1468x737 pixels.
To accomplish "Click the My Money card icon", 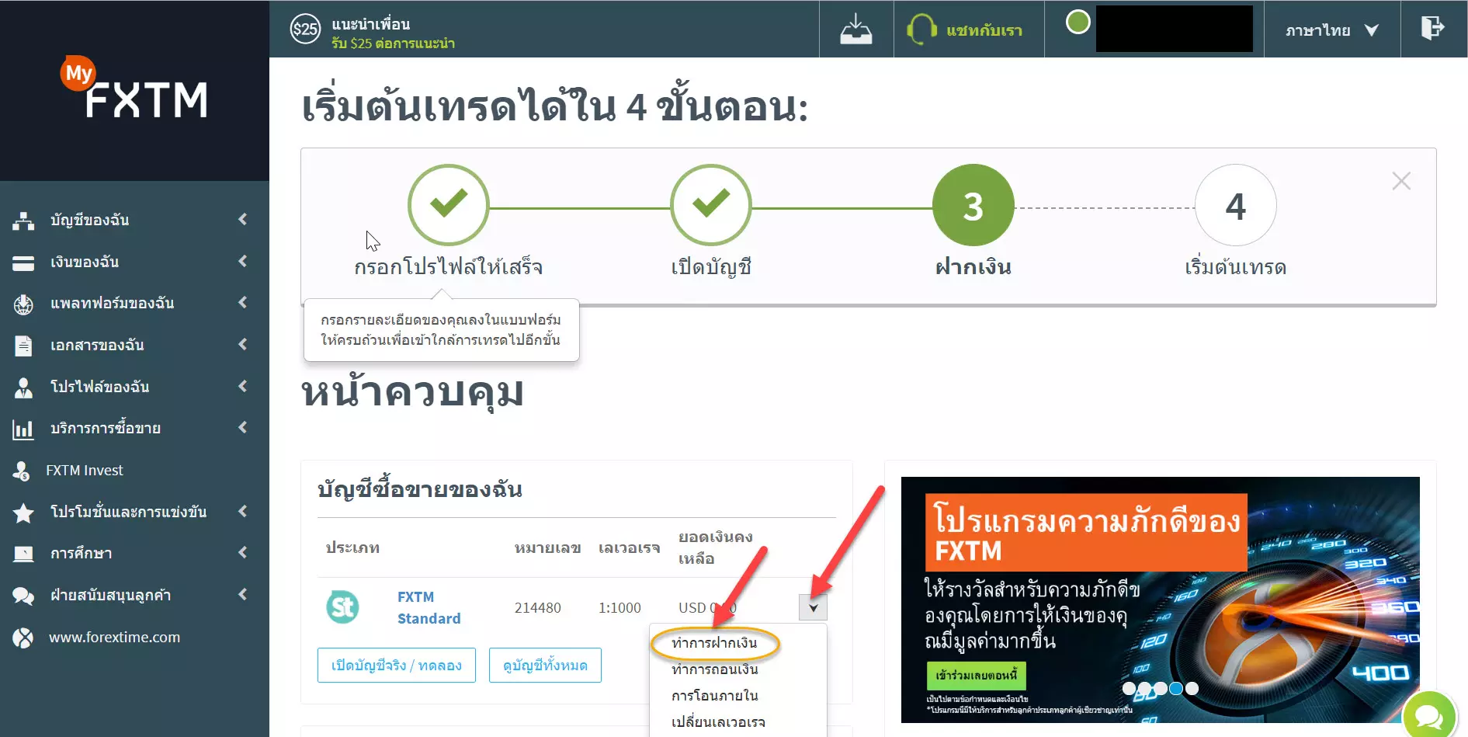I will pos(23,263).
